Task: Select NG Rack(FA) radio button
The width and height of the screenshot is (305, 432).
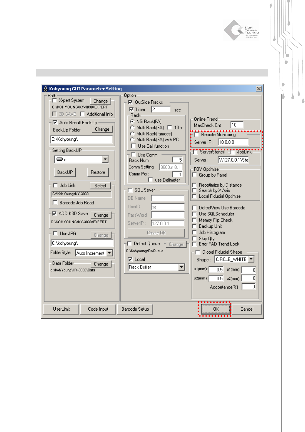Action: pyautogui.click(x=132, y=121)
